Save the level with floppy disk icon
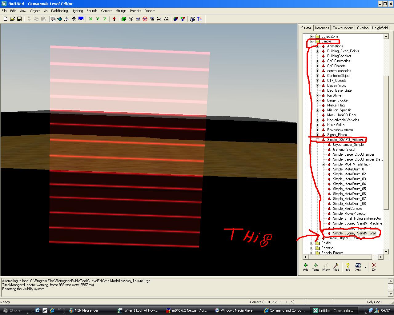The height and width of the screenshot is (315, 394). click(x=19, y=19)
